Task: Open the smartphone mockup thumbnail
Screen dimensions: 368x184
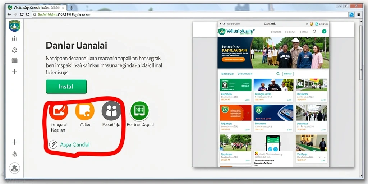Action: click(x=273, y=143)
